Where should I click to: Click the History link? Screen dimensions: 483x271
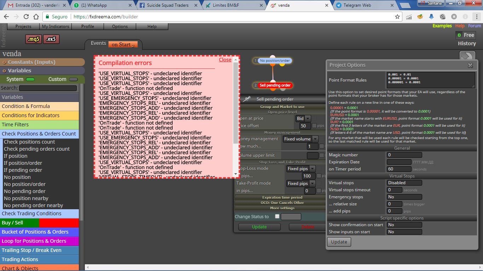(467, 43)
